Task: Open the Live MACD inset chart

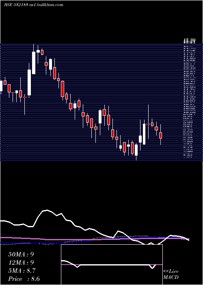Action: 112,265
